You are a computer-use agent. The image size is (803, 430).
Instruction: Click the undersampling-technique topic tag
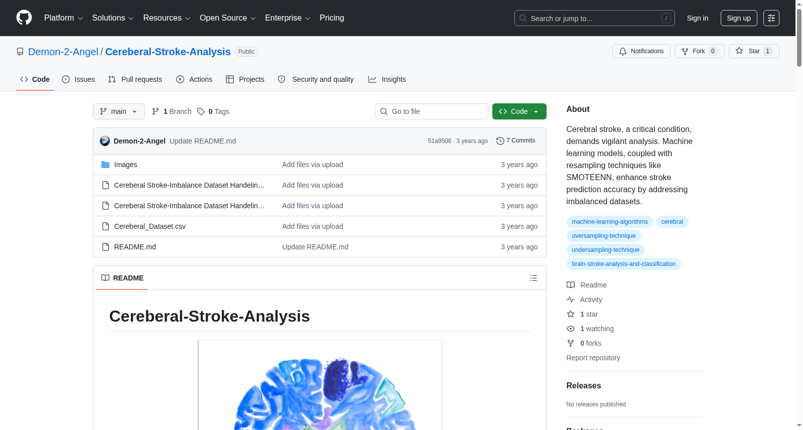pos(606,250)
